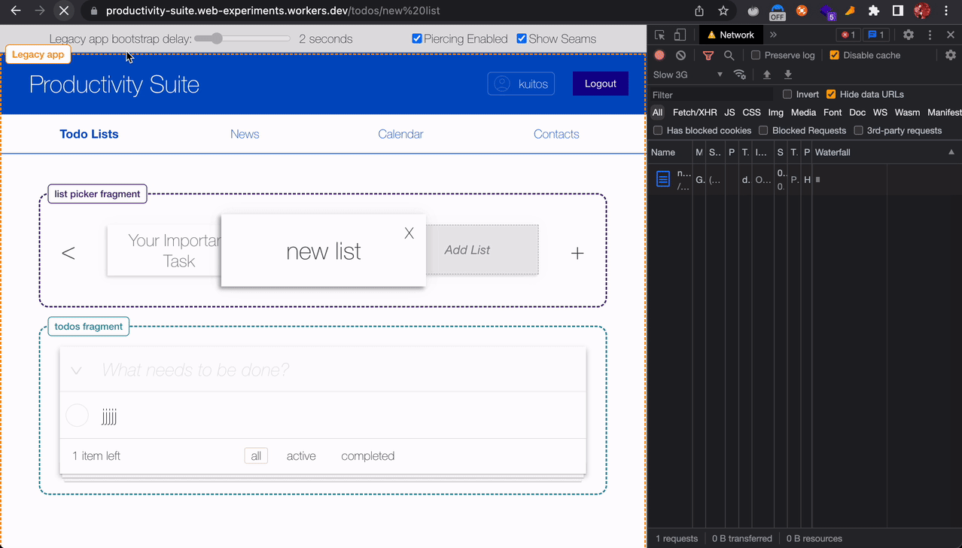Stop page loading with the X button
The width and height of the screenshot is (962, 548).
click(x=64, y=11)
